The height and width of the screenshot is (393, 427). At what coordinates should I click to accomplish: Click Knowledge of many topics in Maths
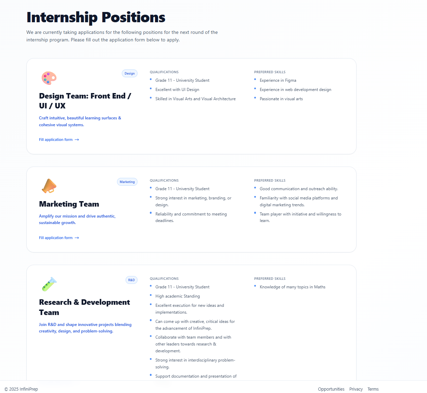pos(293,287)
